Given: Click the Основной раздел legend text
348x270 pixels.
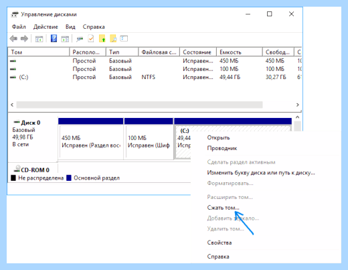Looking at the screenshot, I should (x=96, y=178).
